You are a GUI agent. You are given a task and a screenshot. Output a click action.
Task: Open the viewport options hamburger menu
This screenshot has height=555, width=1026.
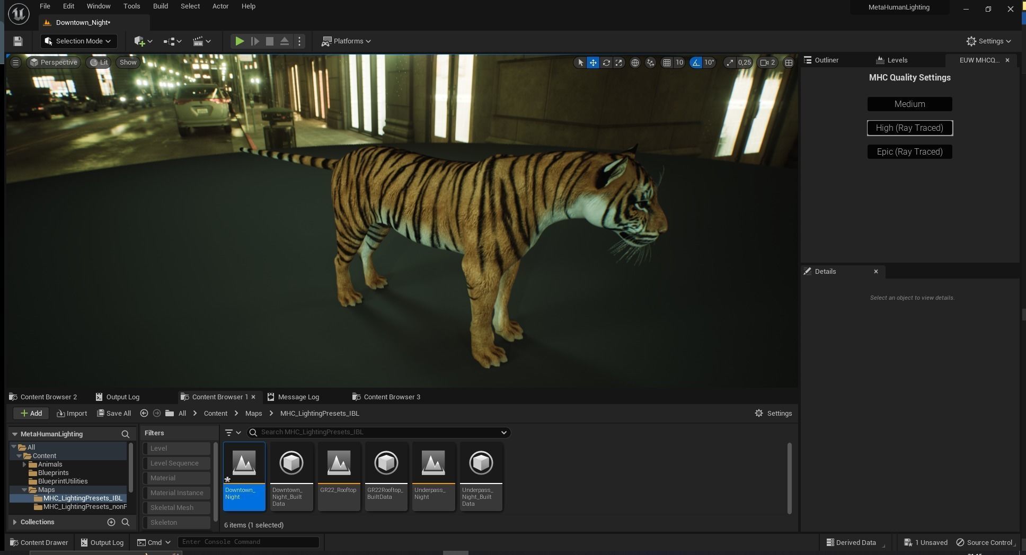15,62
